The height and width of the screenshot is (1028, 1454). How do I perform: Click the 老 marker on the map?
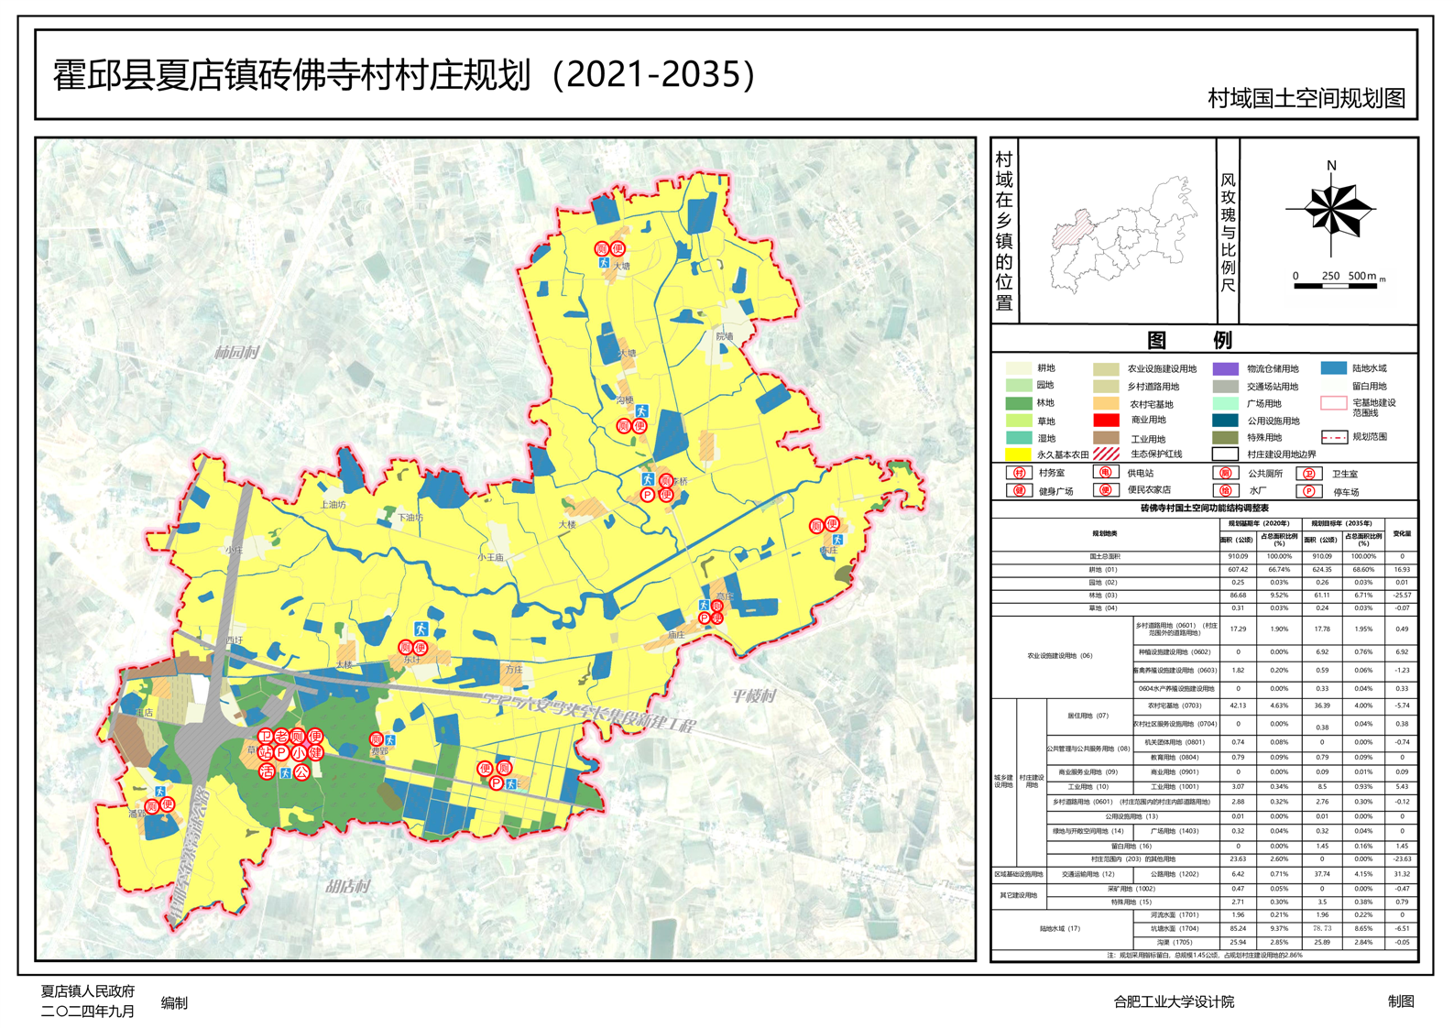coord(281,736)
